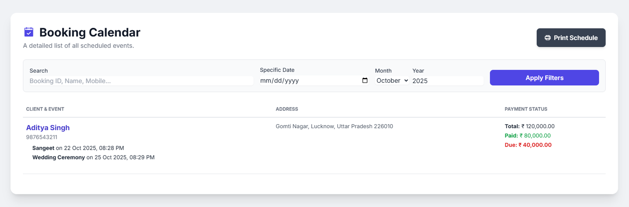Select the month segment in Specific Date
Screen dimensions: 629x207
click(265, 81)
